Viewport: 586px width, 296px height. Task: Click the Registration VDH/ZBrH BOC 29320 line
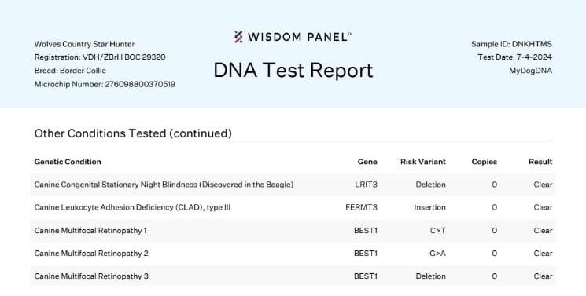coord(100,57)
